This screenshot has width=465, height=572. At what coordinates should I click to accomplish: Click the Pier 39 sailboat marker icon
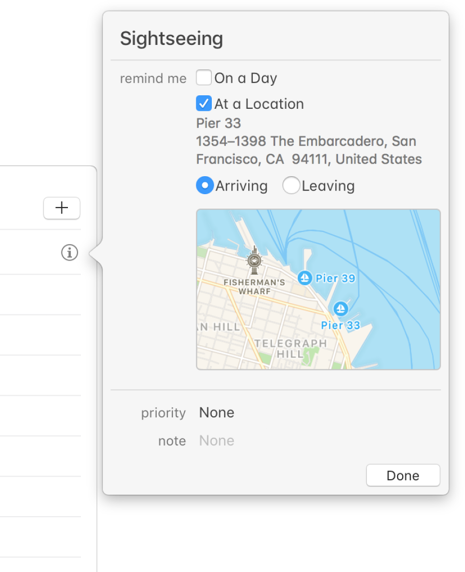coord(304,278)
